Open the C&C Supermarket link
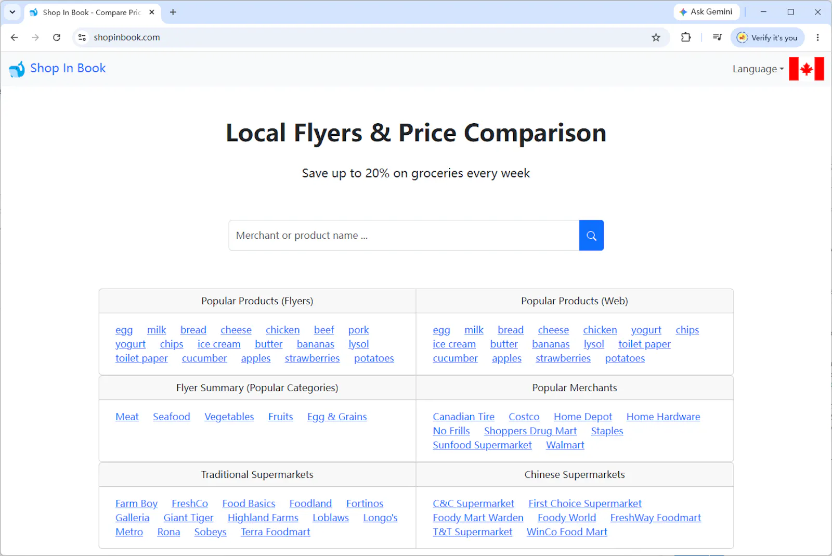832x556 pixels. (x=473, y=503)
